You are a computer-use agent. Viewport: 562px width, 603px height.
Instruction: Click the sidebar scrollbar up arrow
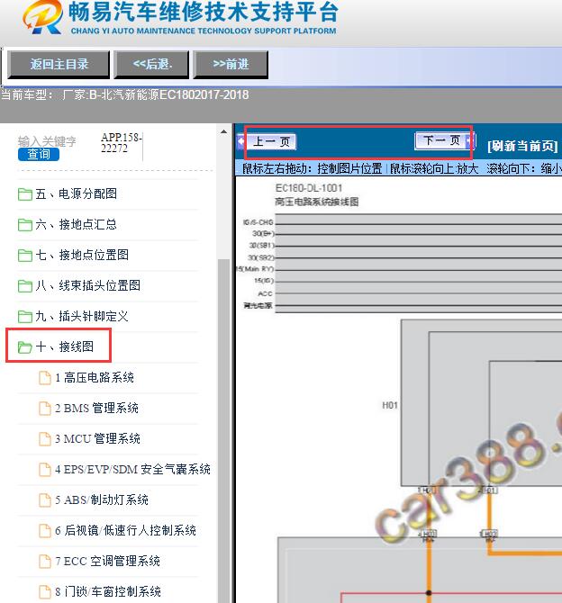click(x=223, y=132)
